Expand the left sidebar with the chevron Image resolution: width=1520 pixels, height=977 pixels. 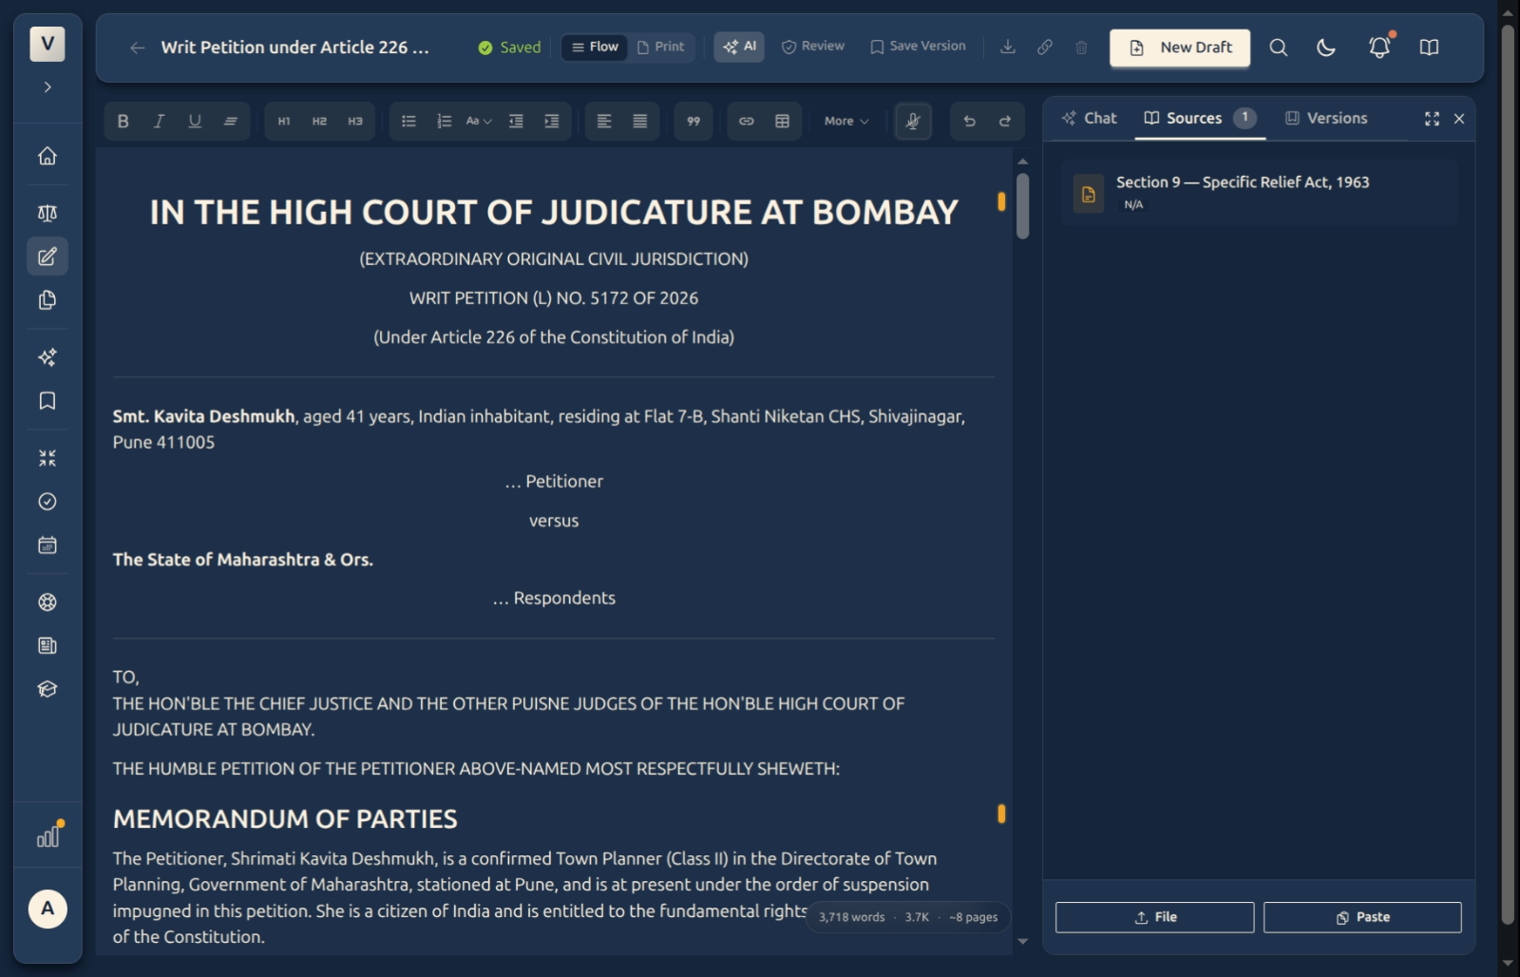tap(47, 86)
